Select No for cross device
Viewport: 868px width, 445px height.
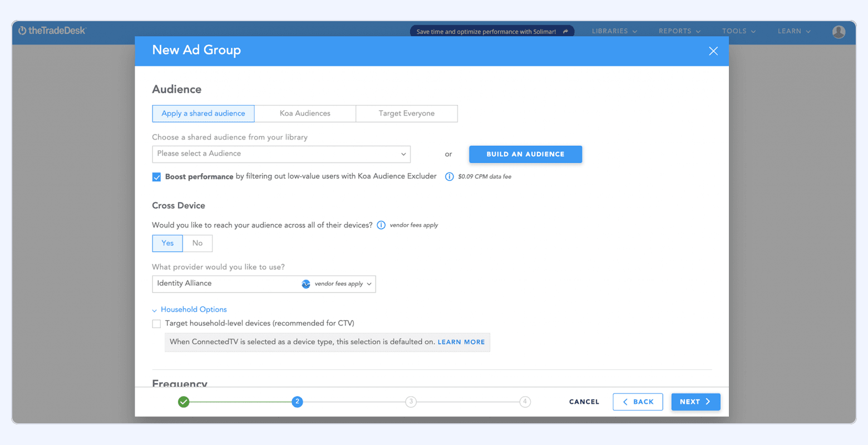tap(198, 243)
